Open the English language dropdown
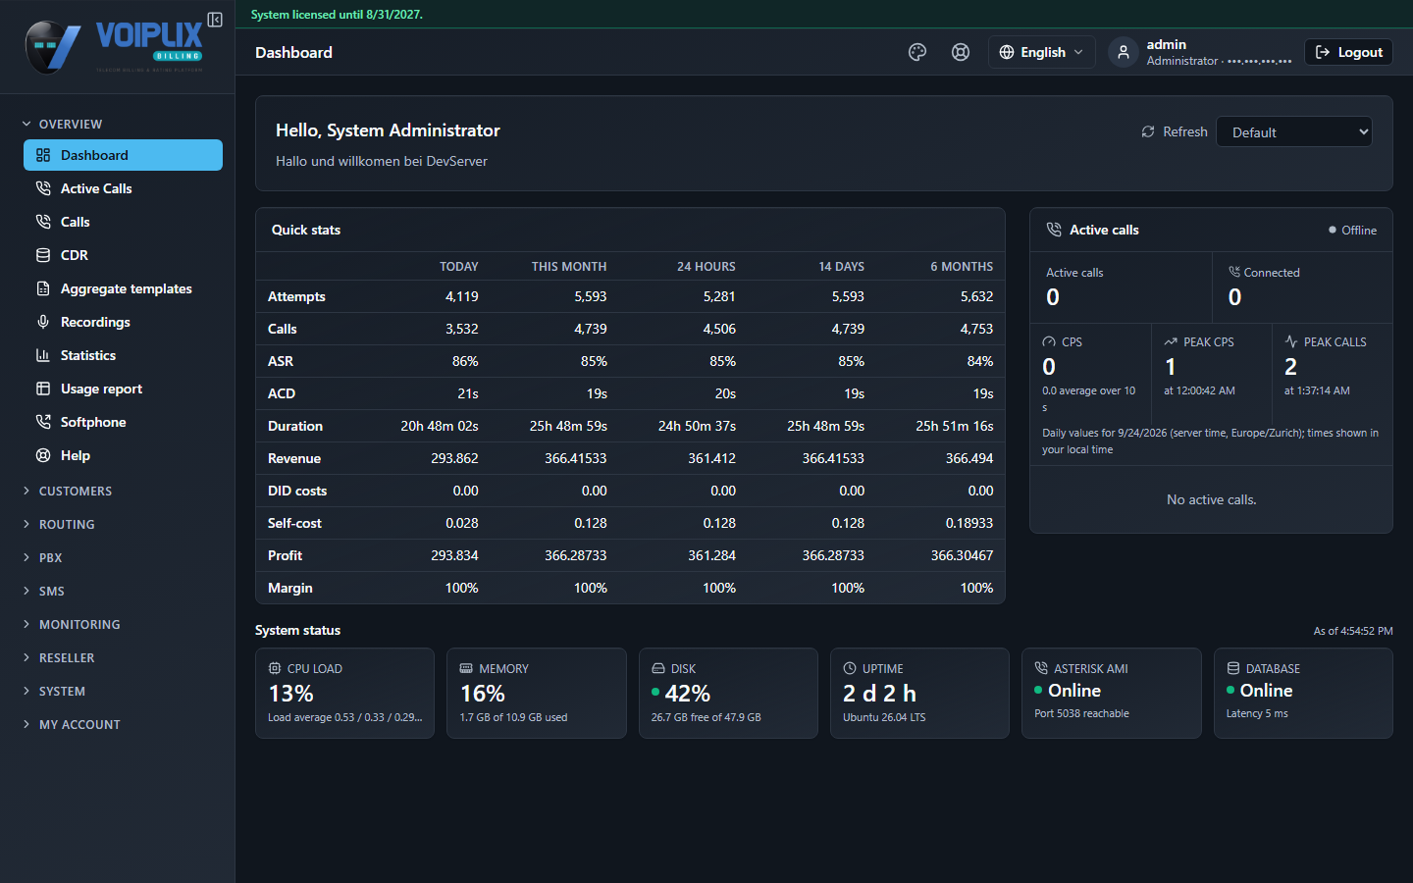Image resolution: width=1413 pixels, height=883 pixels. coord(1041,52)
